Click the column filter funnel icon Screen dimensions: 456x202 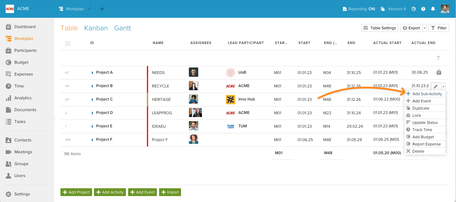(438, 58)
